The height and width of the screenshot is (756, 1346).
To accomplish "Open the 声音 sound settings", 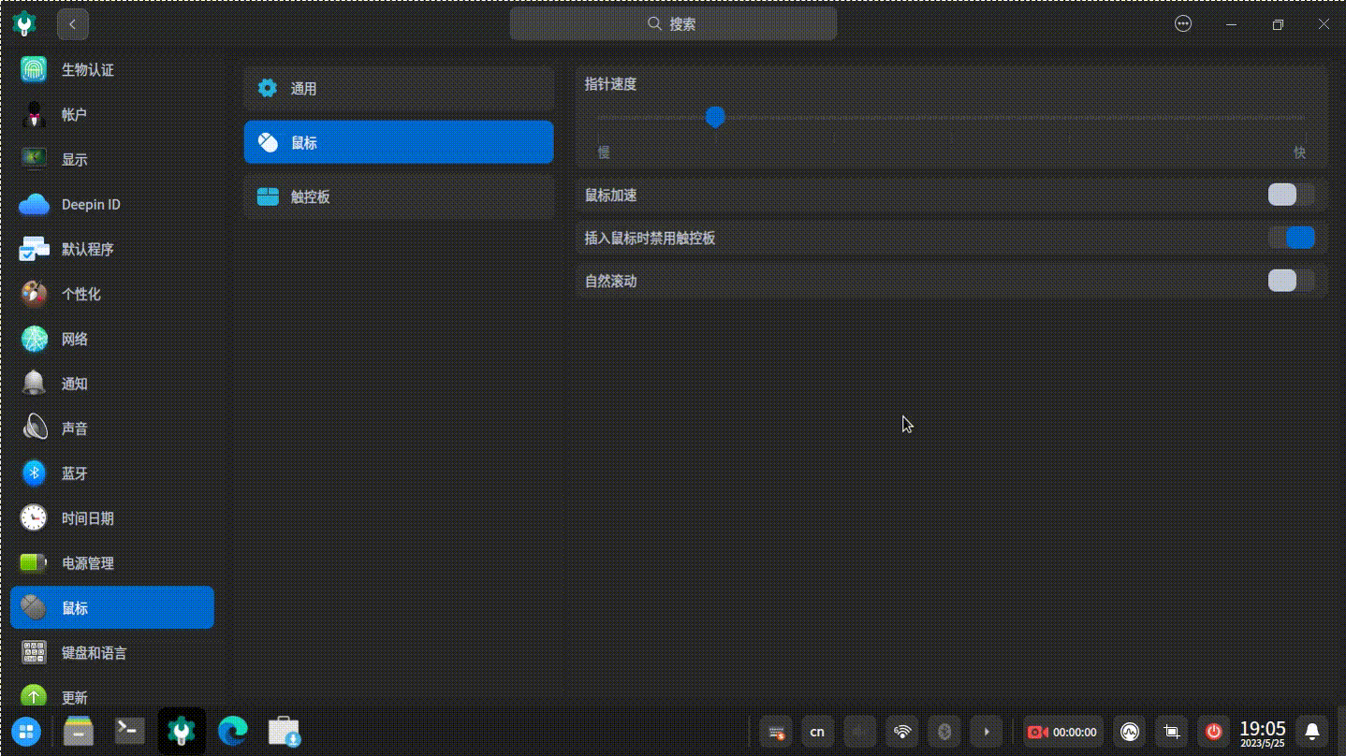I will tap(112, 429).
